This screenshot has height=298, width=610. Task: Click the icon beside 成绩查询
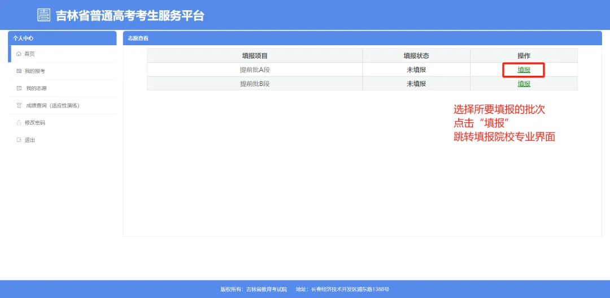click(x=19, y=106)
